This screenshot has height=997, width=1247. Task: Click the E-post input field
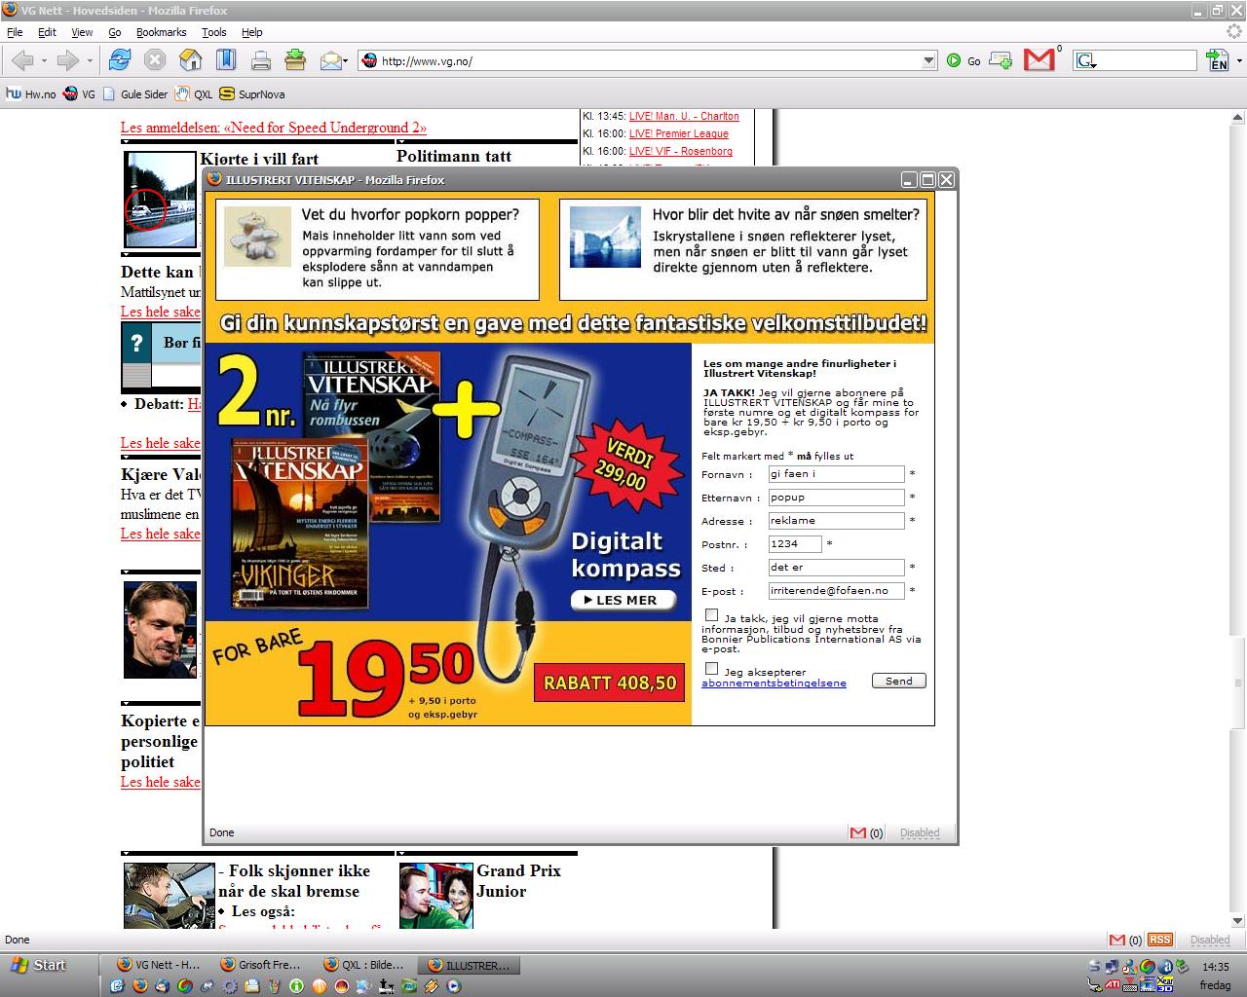click(836, 591)
